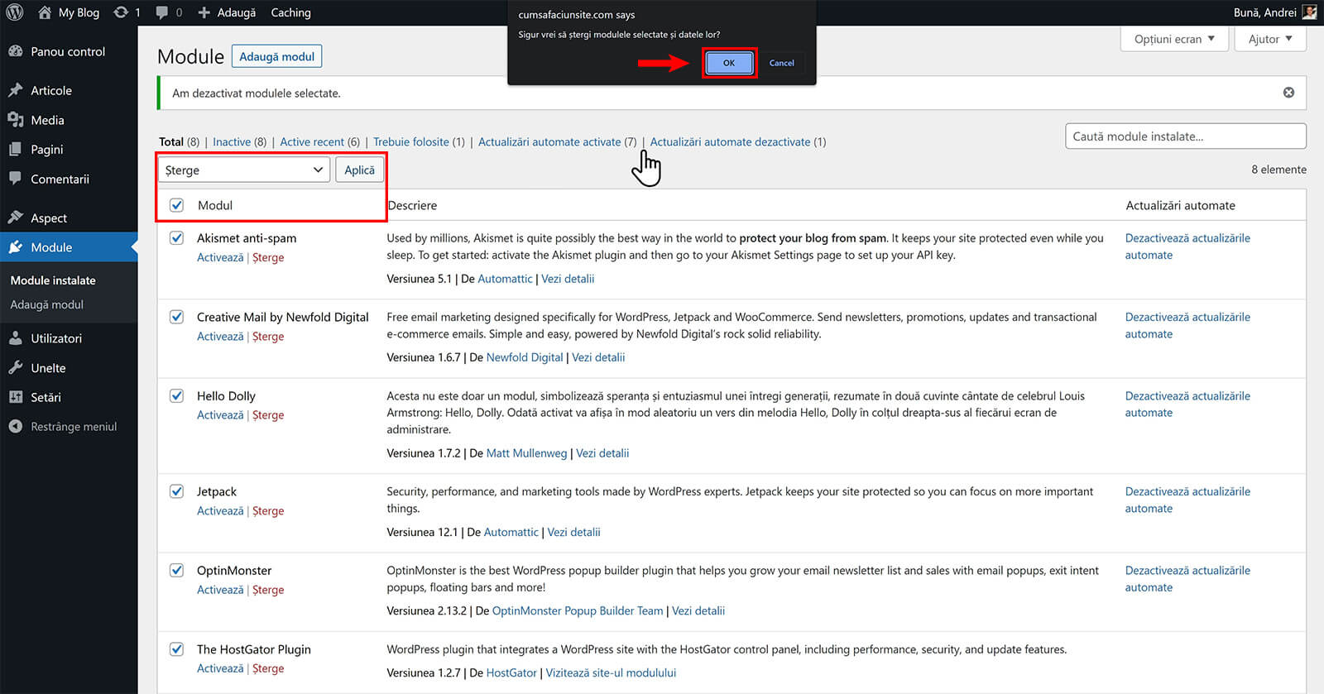Click the Utilizatori user icon
The image size is (1324, 694).
pos(15,338)
